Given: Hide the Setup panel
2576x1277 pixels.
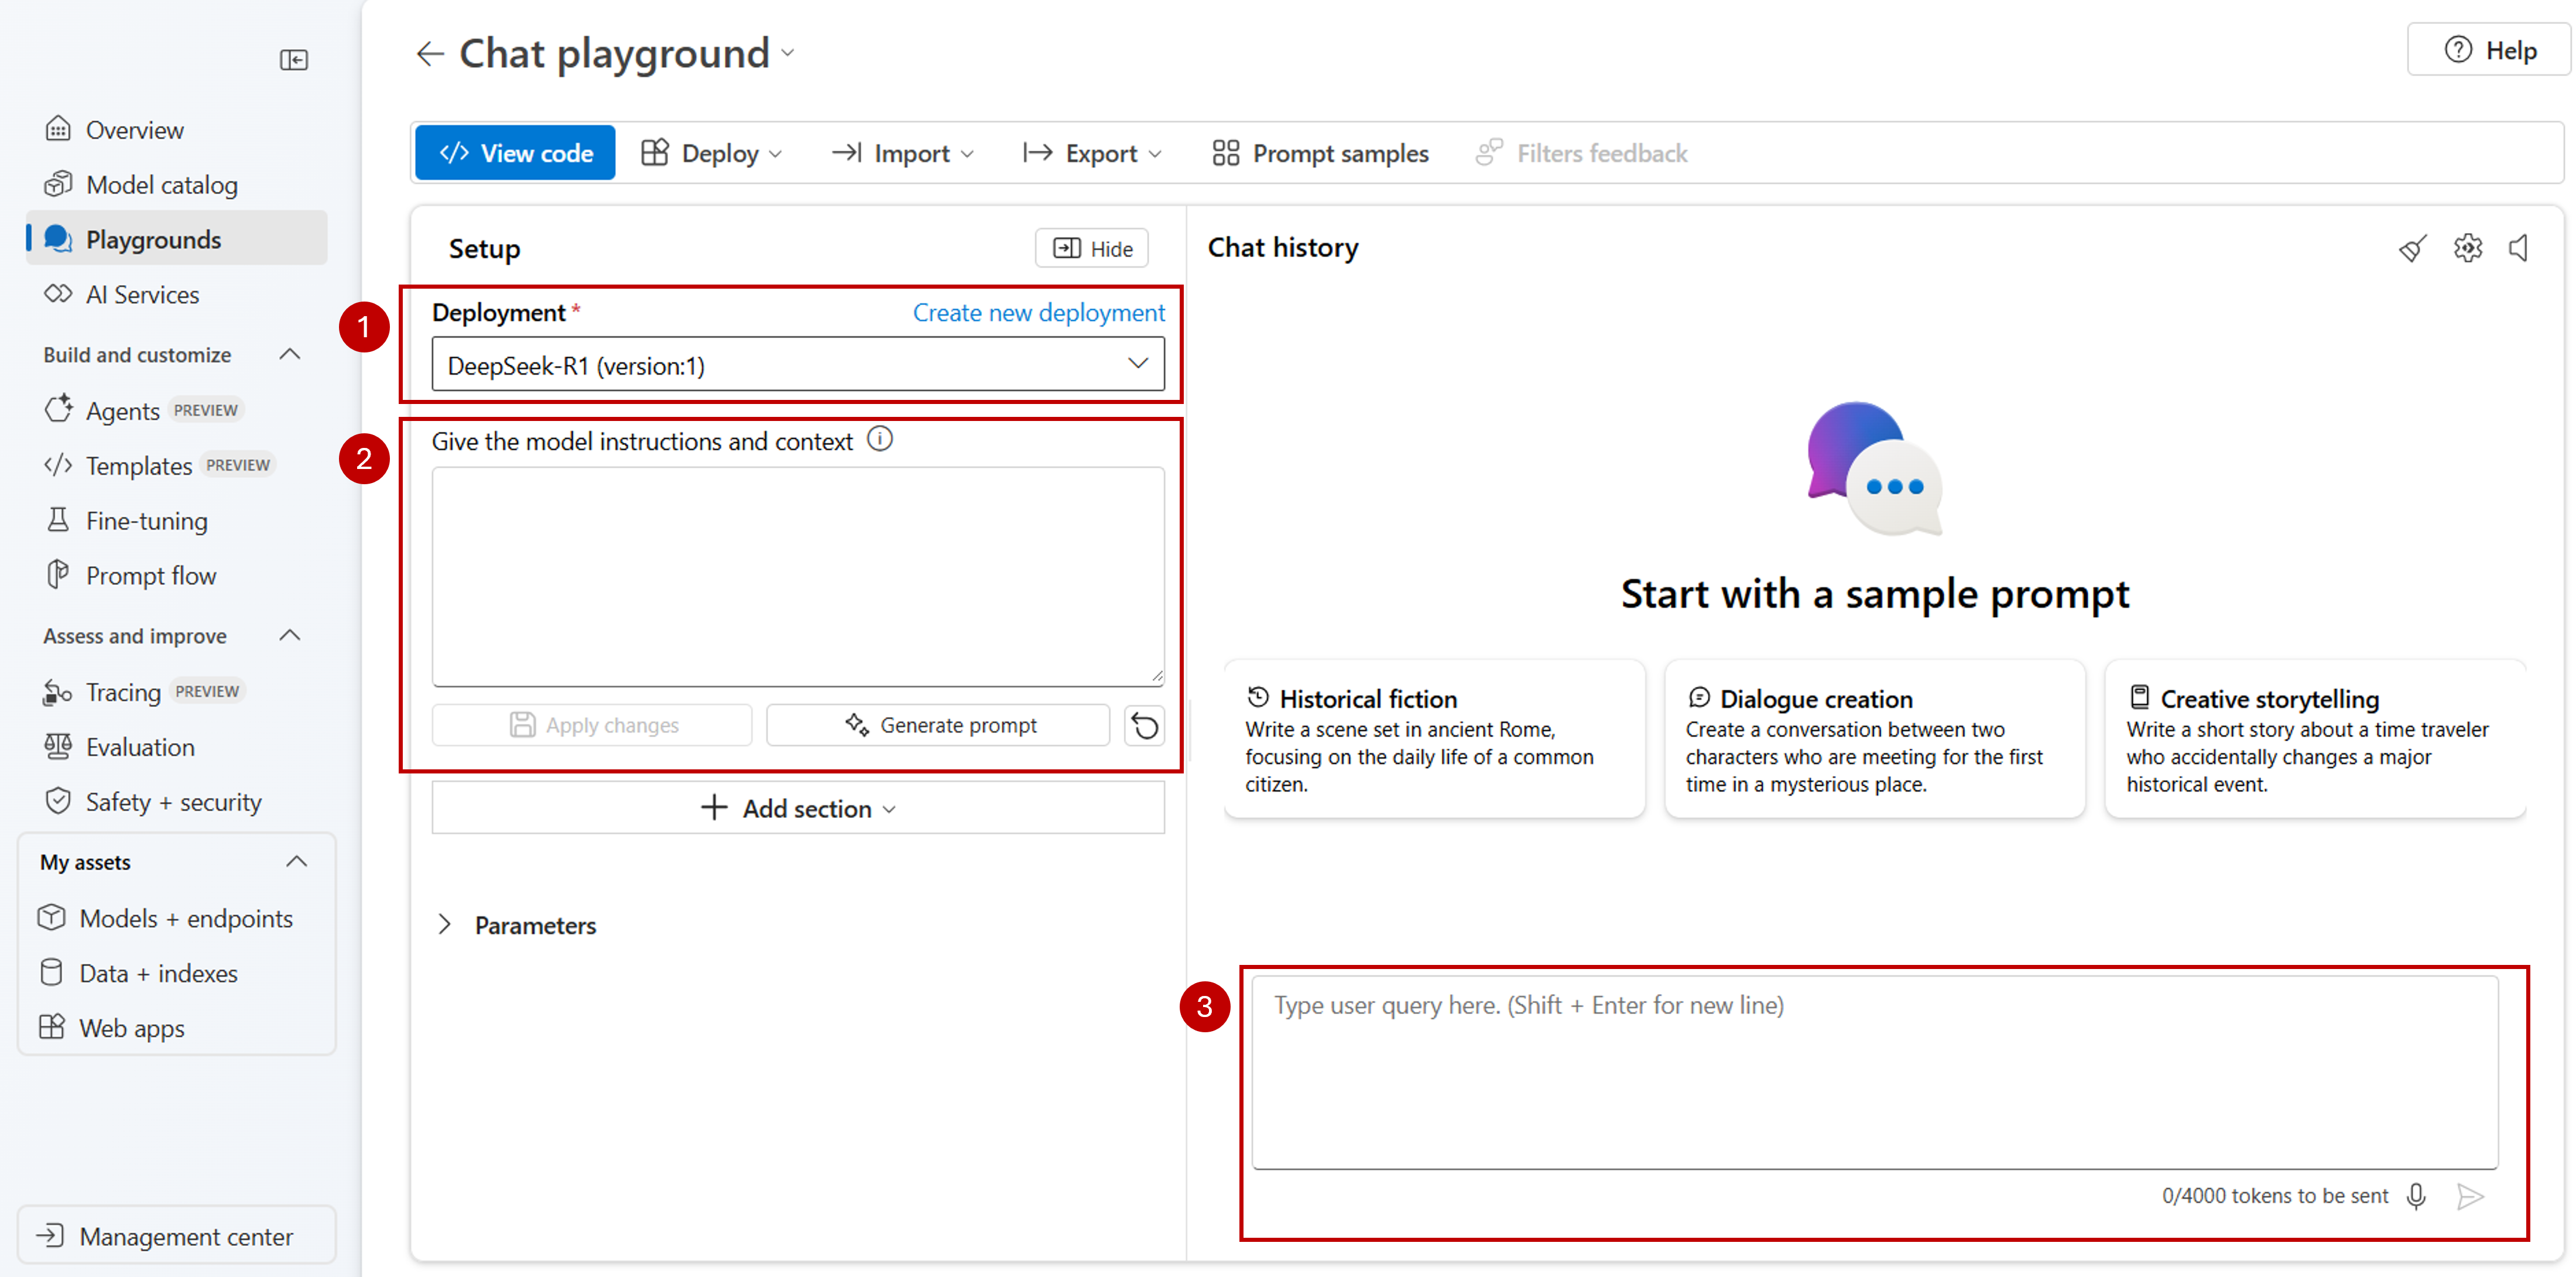Looking at the screenshot, I should [1092, 249].
